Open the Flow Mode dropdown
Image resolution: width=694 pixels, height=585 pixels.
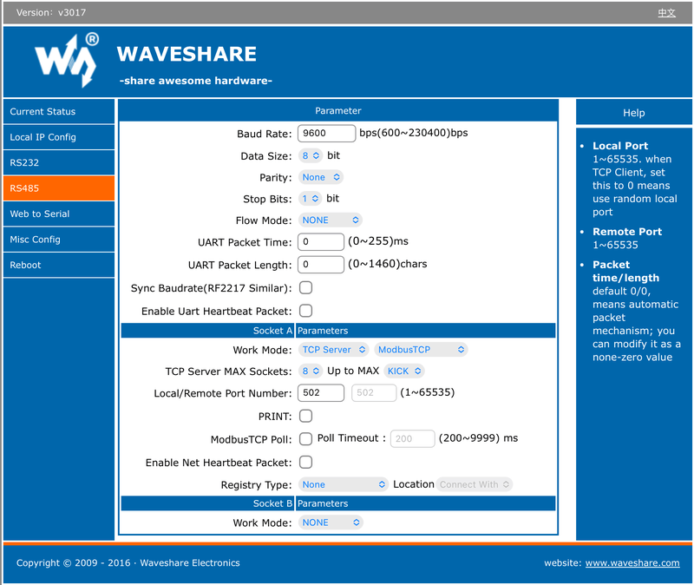[331, 220]
